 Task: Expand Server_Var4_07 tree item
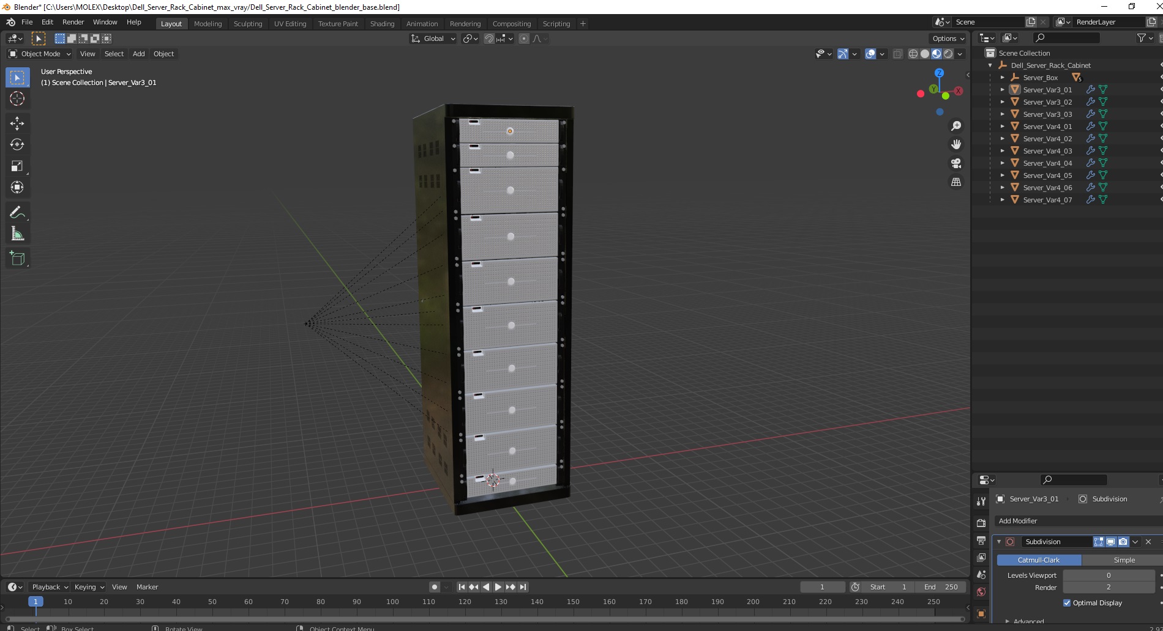coord(1002,200)
